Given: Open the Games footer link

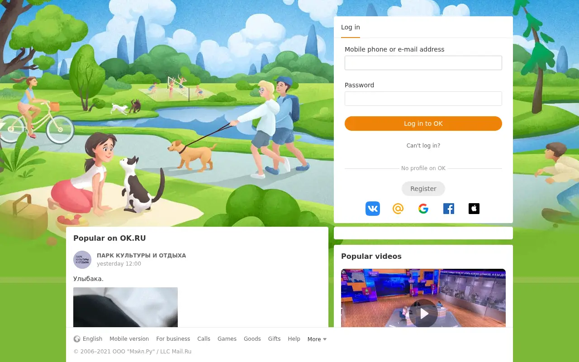Looking at the screenshot, I should pos(227,339).
